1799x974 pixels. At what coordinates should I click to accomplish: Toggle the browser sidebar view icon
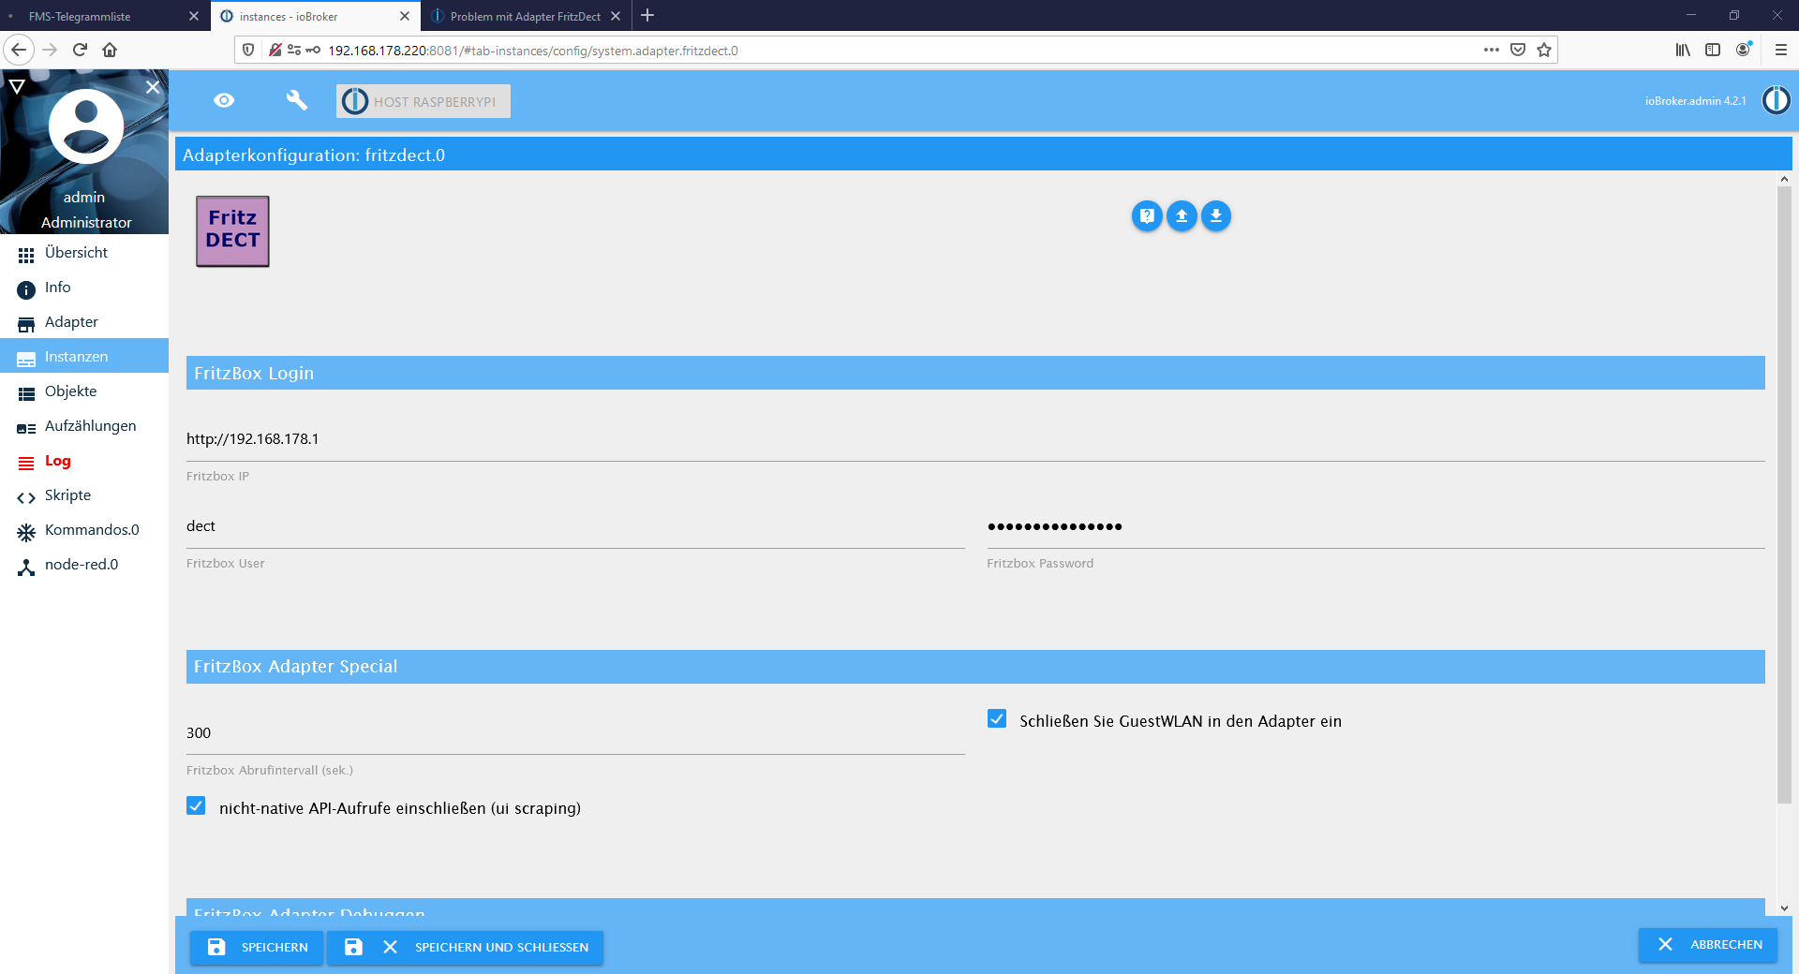pyautogui.click(x=1713, y=50)
